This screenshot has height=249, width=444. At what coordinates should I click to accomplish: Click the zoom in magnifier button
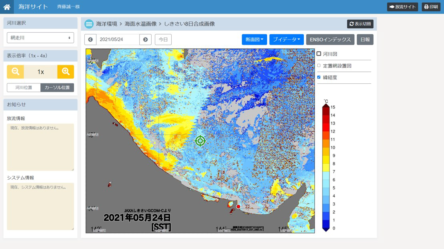coord(66,72)
